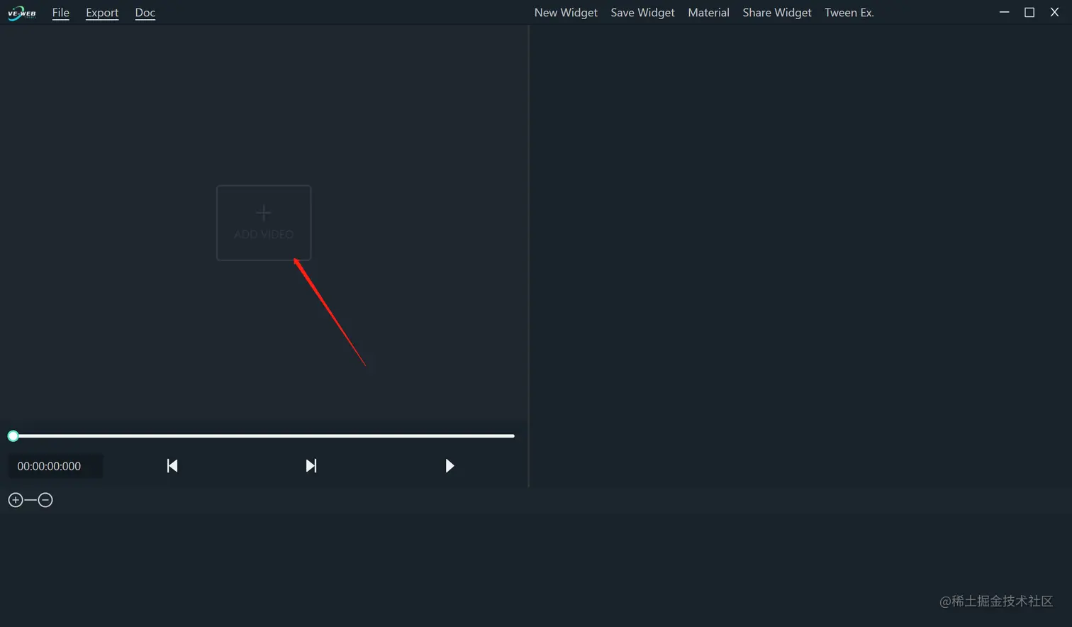Image resolution: width=1072 pixels, height=627 pixels.
Task: Open Tween Ex. option
Action: (x=849, y=13)
